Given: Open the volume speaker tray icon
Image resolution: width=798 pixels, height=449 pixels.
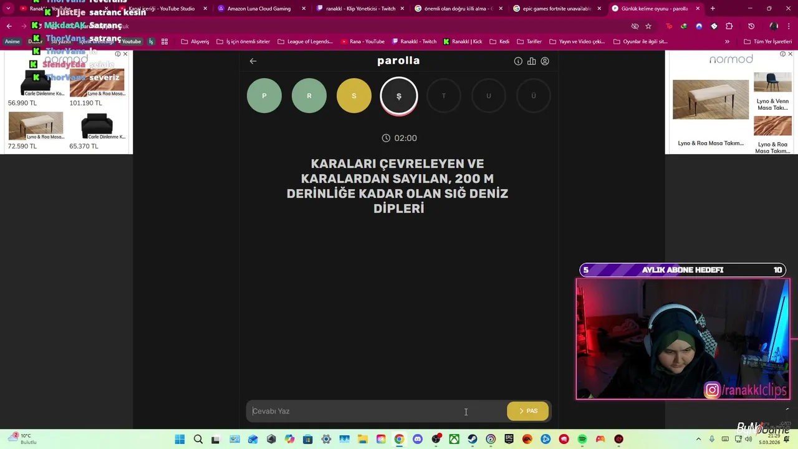Looking at the screenshot, I should coord(748,439).
